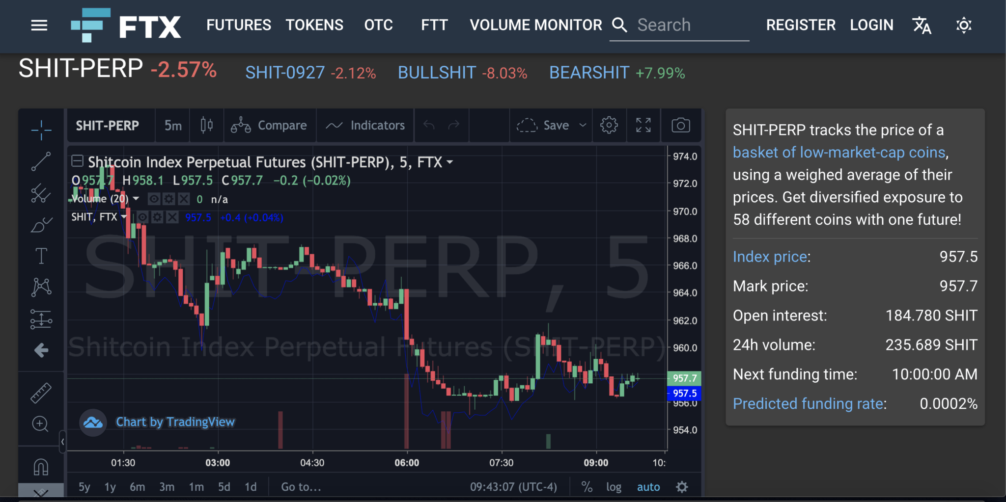Expand the SHIT, FTX series menu
Image resolution: width=1006 pixels, height=502 pixels.
[124, 217]
